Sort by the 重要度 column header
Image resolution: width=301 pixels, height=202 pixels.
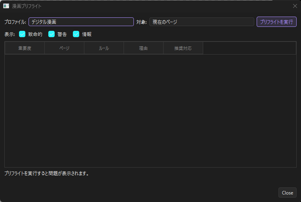click(25, 48)
